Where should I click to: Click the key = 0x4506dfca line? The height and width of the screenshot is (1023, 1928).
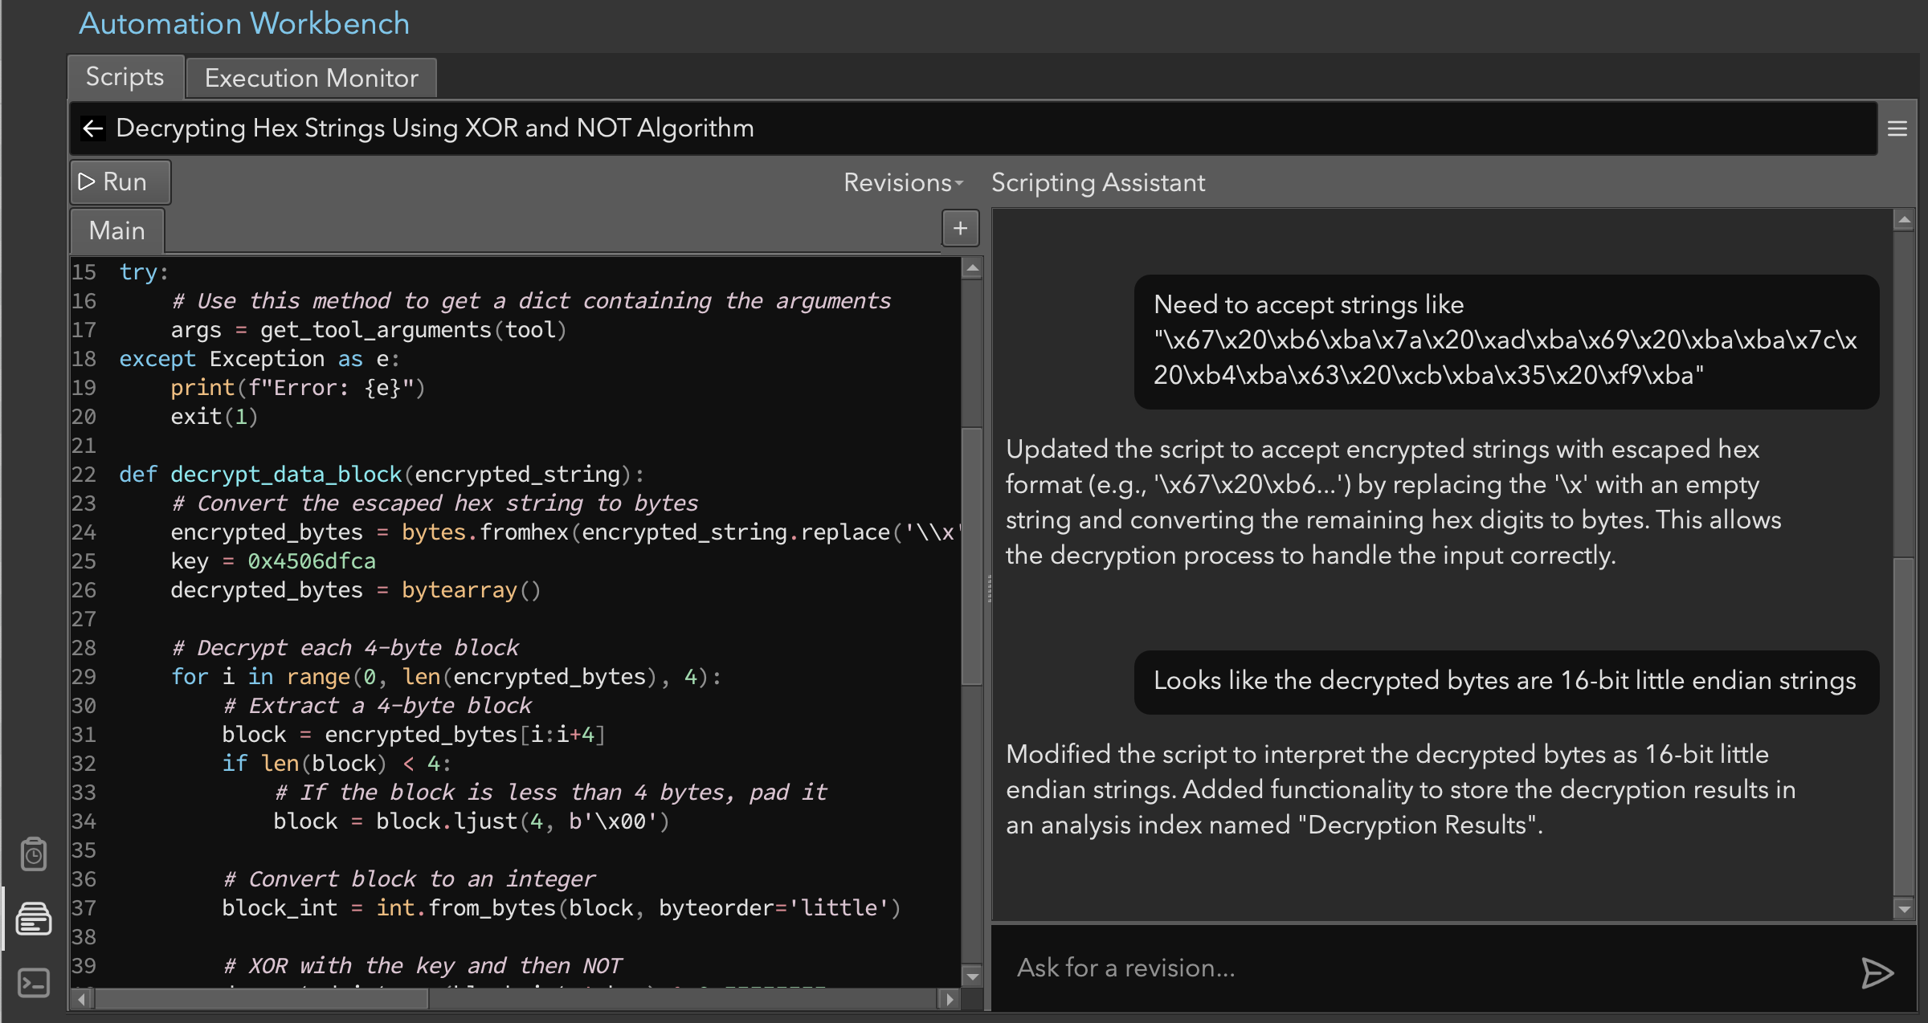(273, 561)
